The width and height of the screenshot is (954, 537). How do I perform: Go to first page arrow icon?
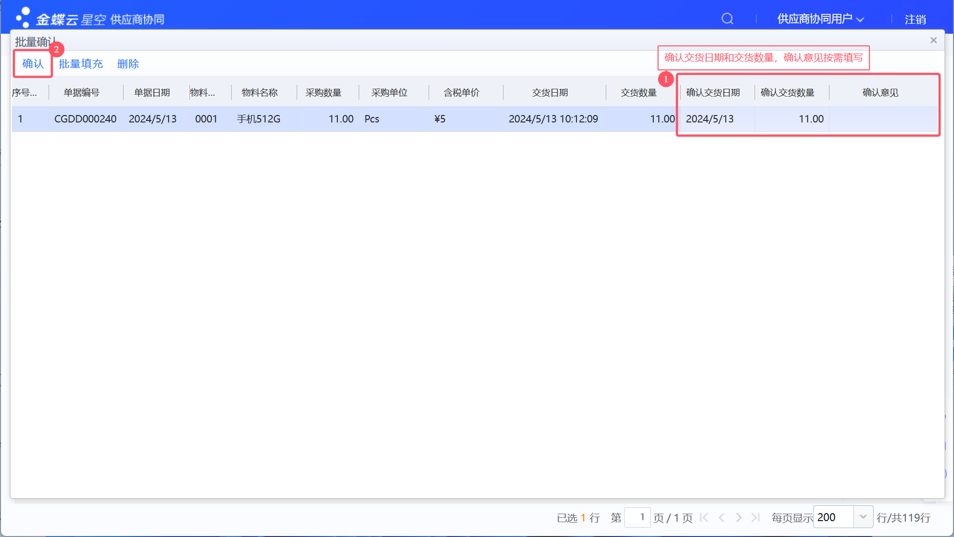pyautogui.click(x=704, y=518)
